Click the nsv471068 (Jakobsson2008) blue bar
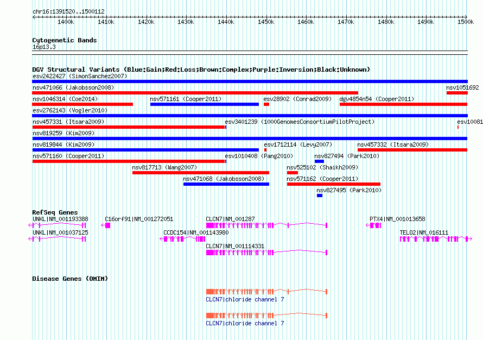Screen dimensions: 483x340 [x=226, y=184]
